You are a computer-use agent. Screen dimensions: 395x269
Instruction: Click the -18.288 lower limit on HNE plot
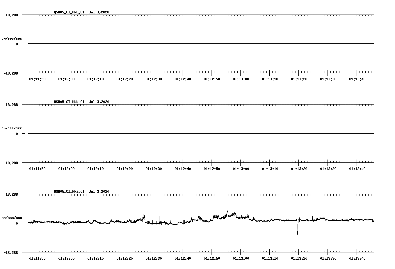pos(10,73)
